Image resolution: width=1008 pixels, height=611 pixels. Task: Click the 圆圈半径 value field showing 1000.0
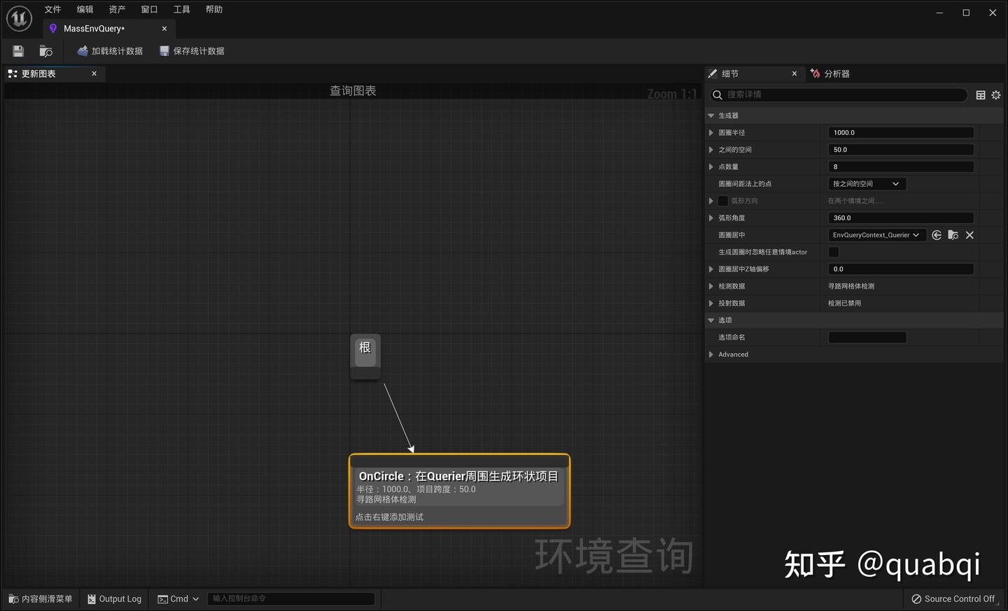click(x=900, y=132)
